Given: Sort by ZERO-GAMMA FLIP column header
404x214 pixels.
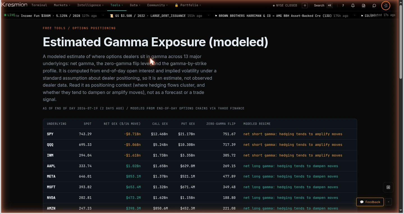Looking at the screenshot, I should (221, 124).
